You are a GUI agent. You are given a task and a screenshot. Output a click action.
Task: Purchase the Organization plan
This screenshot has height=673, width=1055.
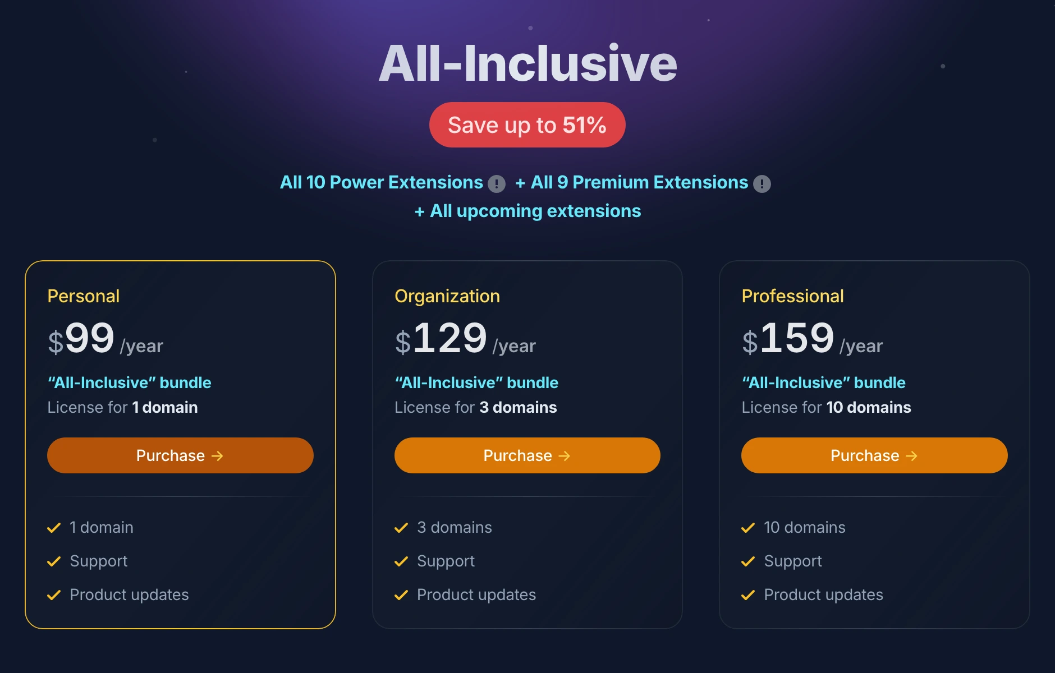(x=527, y=455)
